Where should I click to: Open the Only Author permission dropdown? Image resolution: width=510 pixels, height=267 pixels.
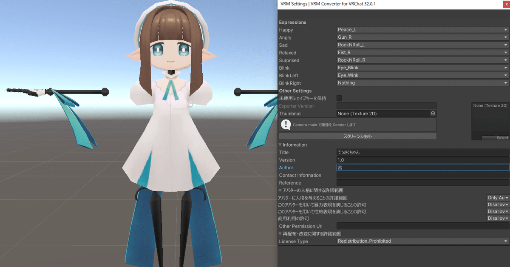point(497,197)
